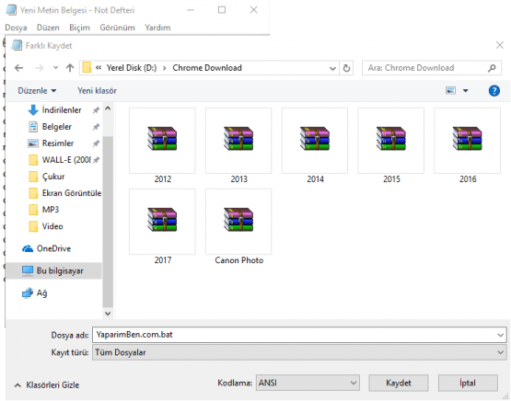Select the 2017 RAR archive
The image size is (511, 401).
(x=162, y=227)
